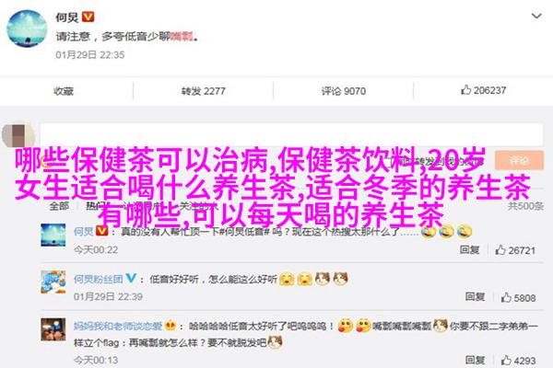Viewport: 553px width, 368px height.
Task: Click 收藏 to bookmark the post
Action: pos(64,91)
